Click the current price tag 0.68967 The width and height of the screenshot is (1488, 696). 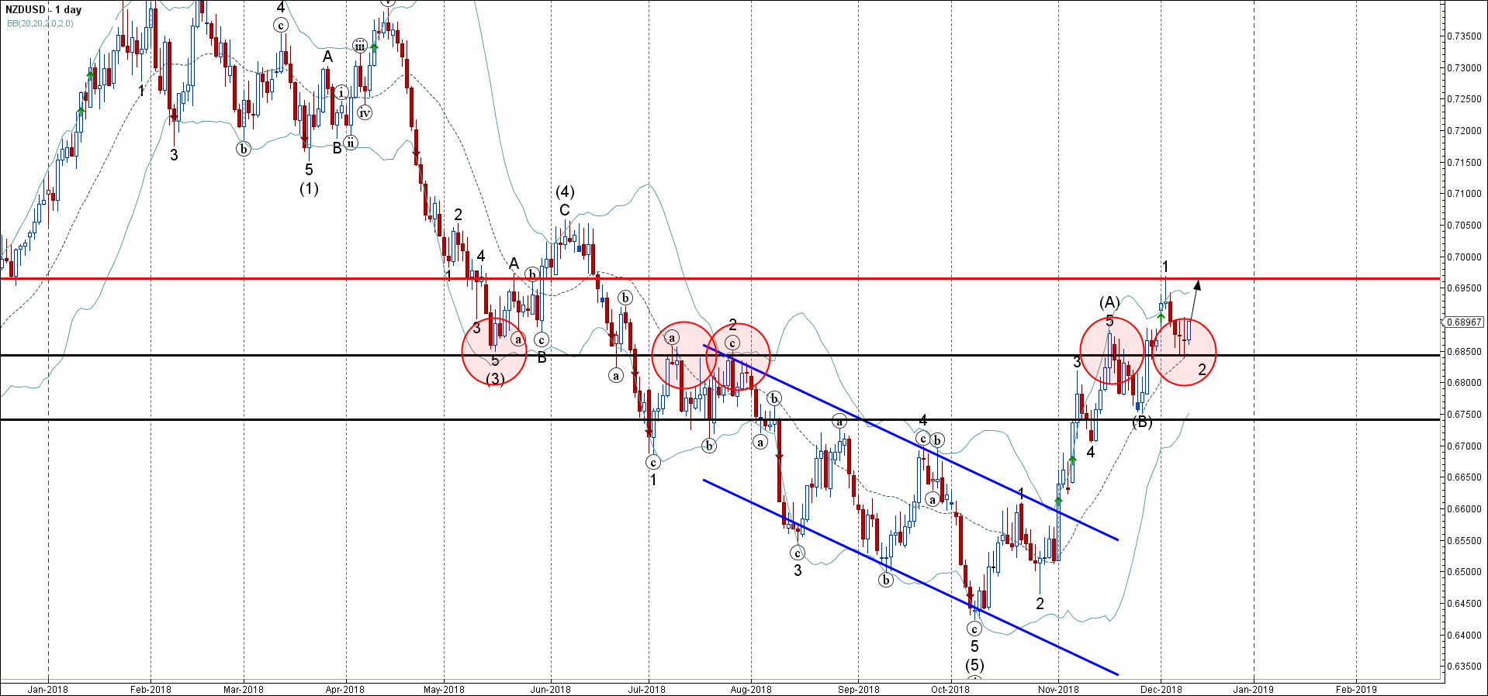pyautogui.click(x=1464, y=322)
